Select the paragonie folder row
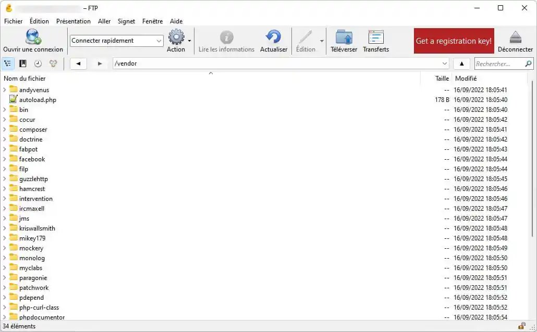Image resolution: width=537 pixels, height=332 pixels. [264, 278]
